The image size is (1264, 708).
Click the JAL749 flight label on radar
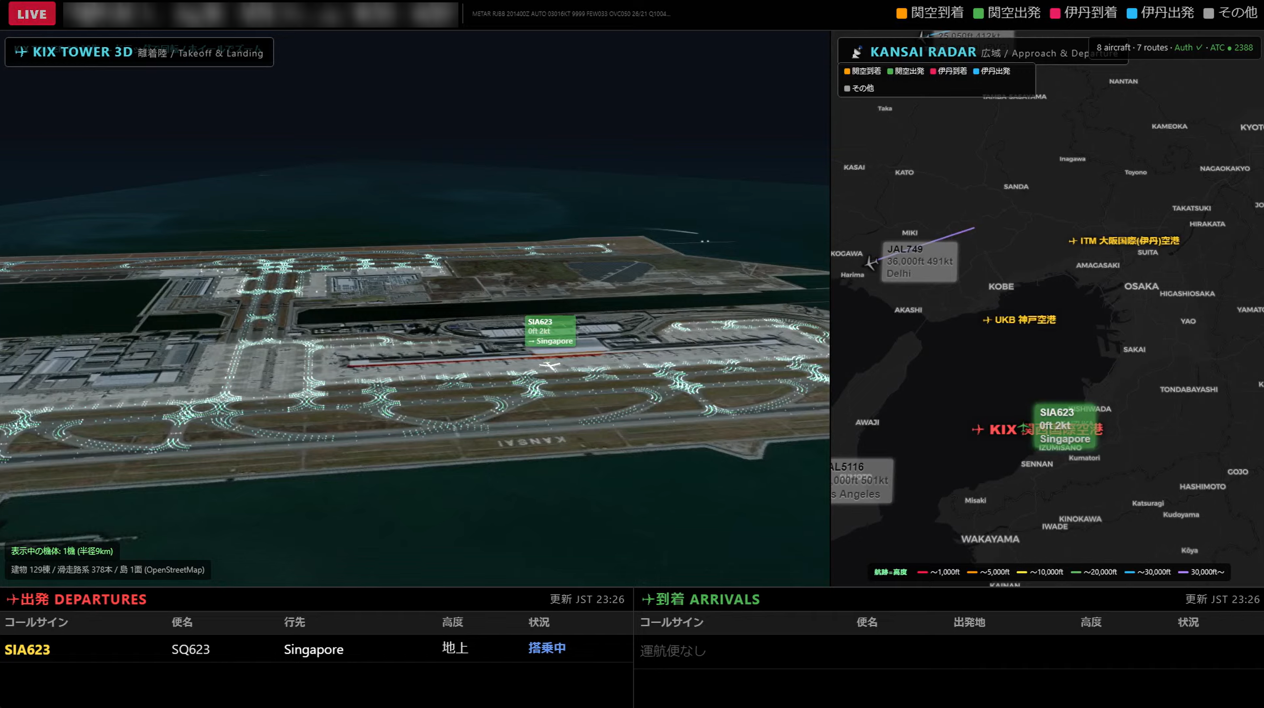coord(920,262)
